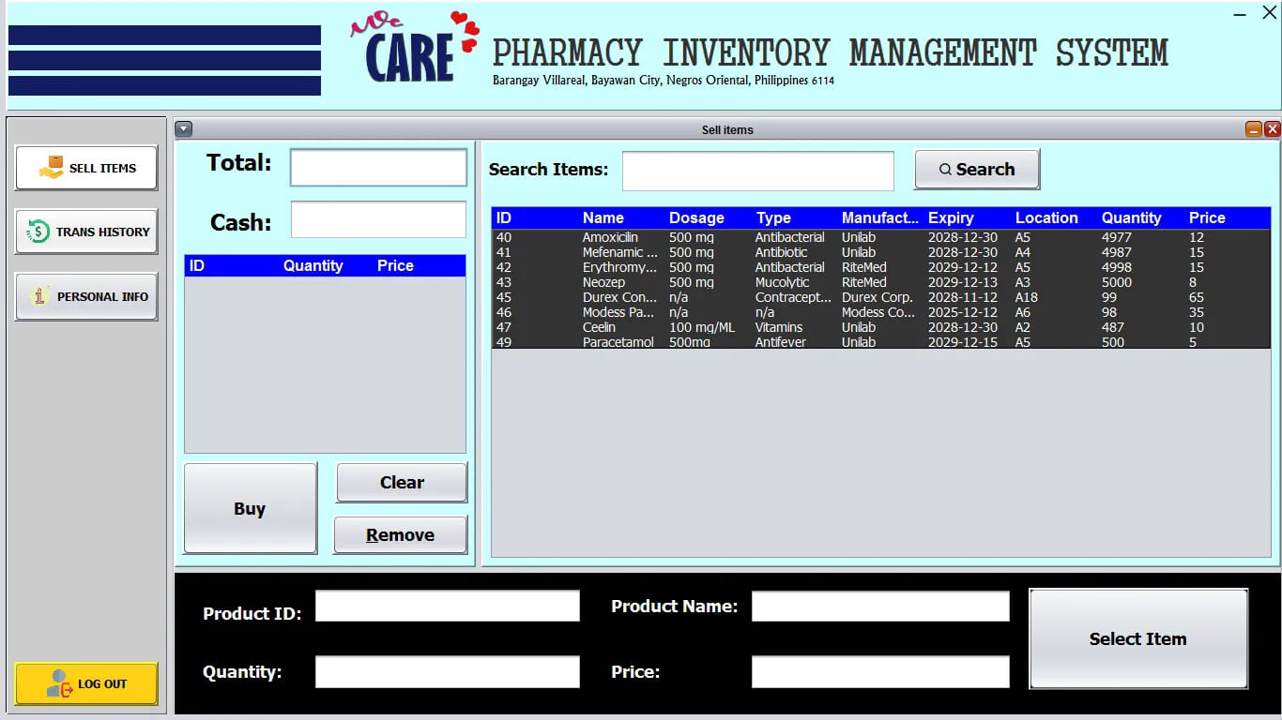Select the Neozep row

[x=881, y=282]
